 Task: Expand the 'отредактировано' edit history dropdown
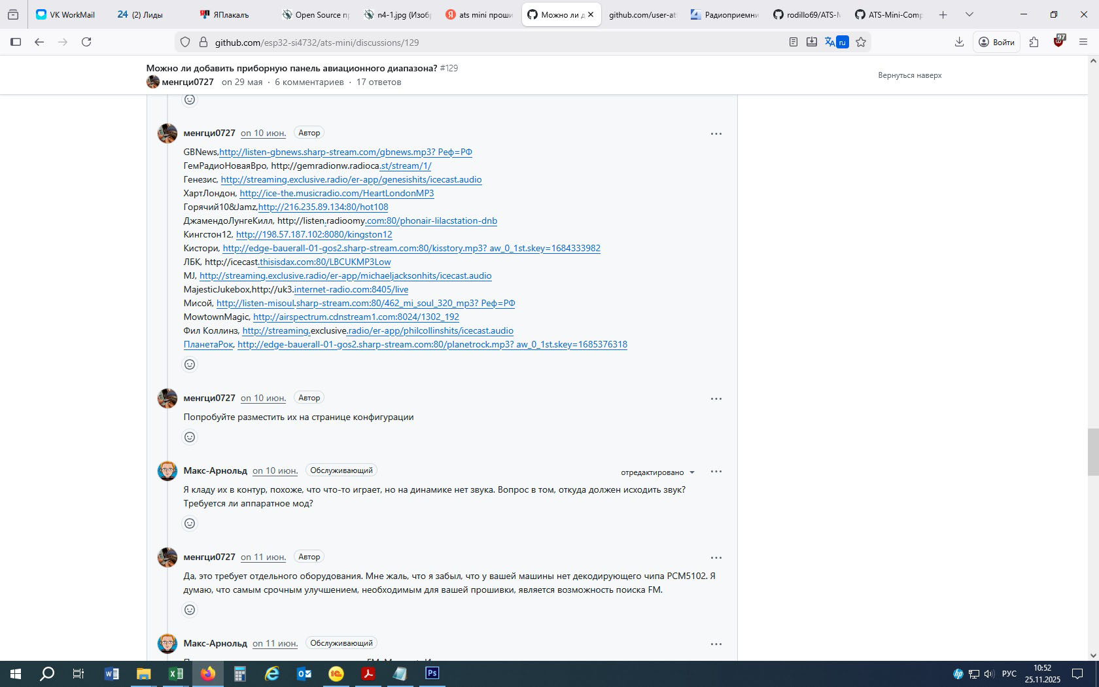click(x=657, y=472)
